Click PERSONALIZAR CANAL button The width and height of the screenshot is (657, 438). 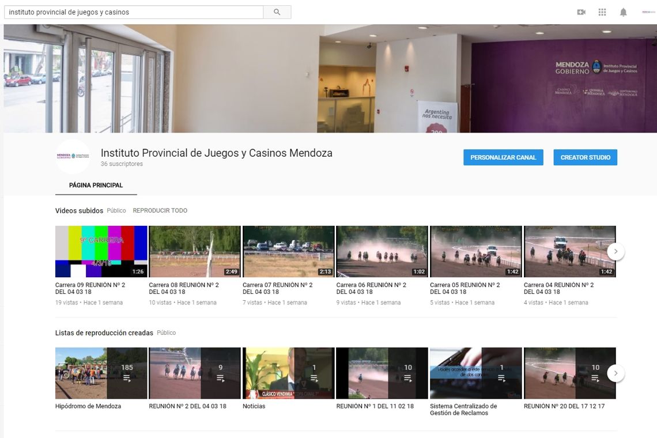point(503,157)
